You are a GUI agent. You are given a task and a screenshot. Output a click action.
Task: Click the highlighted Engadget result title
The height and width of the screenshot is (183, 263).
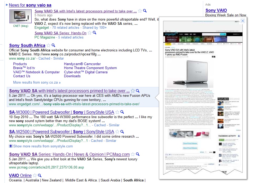pyautogui.click(x=69, y=91)
